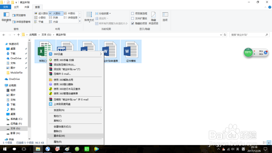Select 列表 list layout

[x=54, y=17]
